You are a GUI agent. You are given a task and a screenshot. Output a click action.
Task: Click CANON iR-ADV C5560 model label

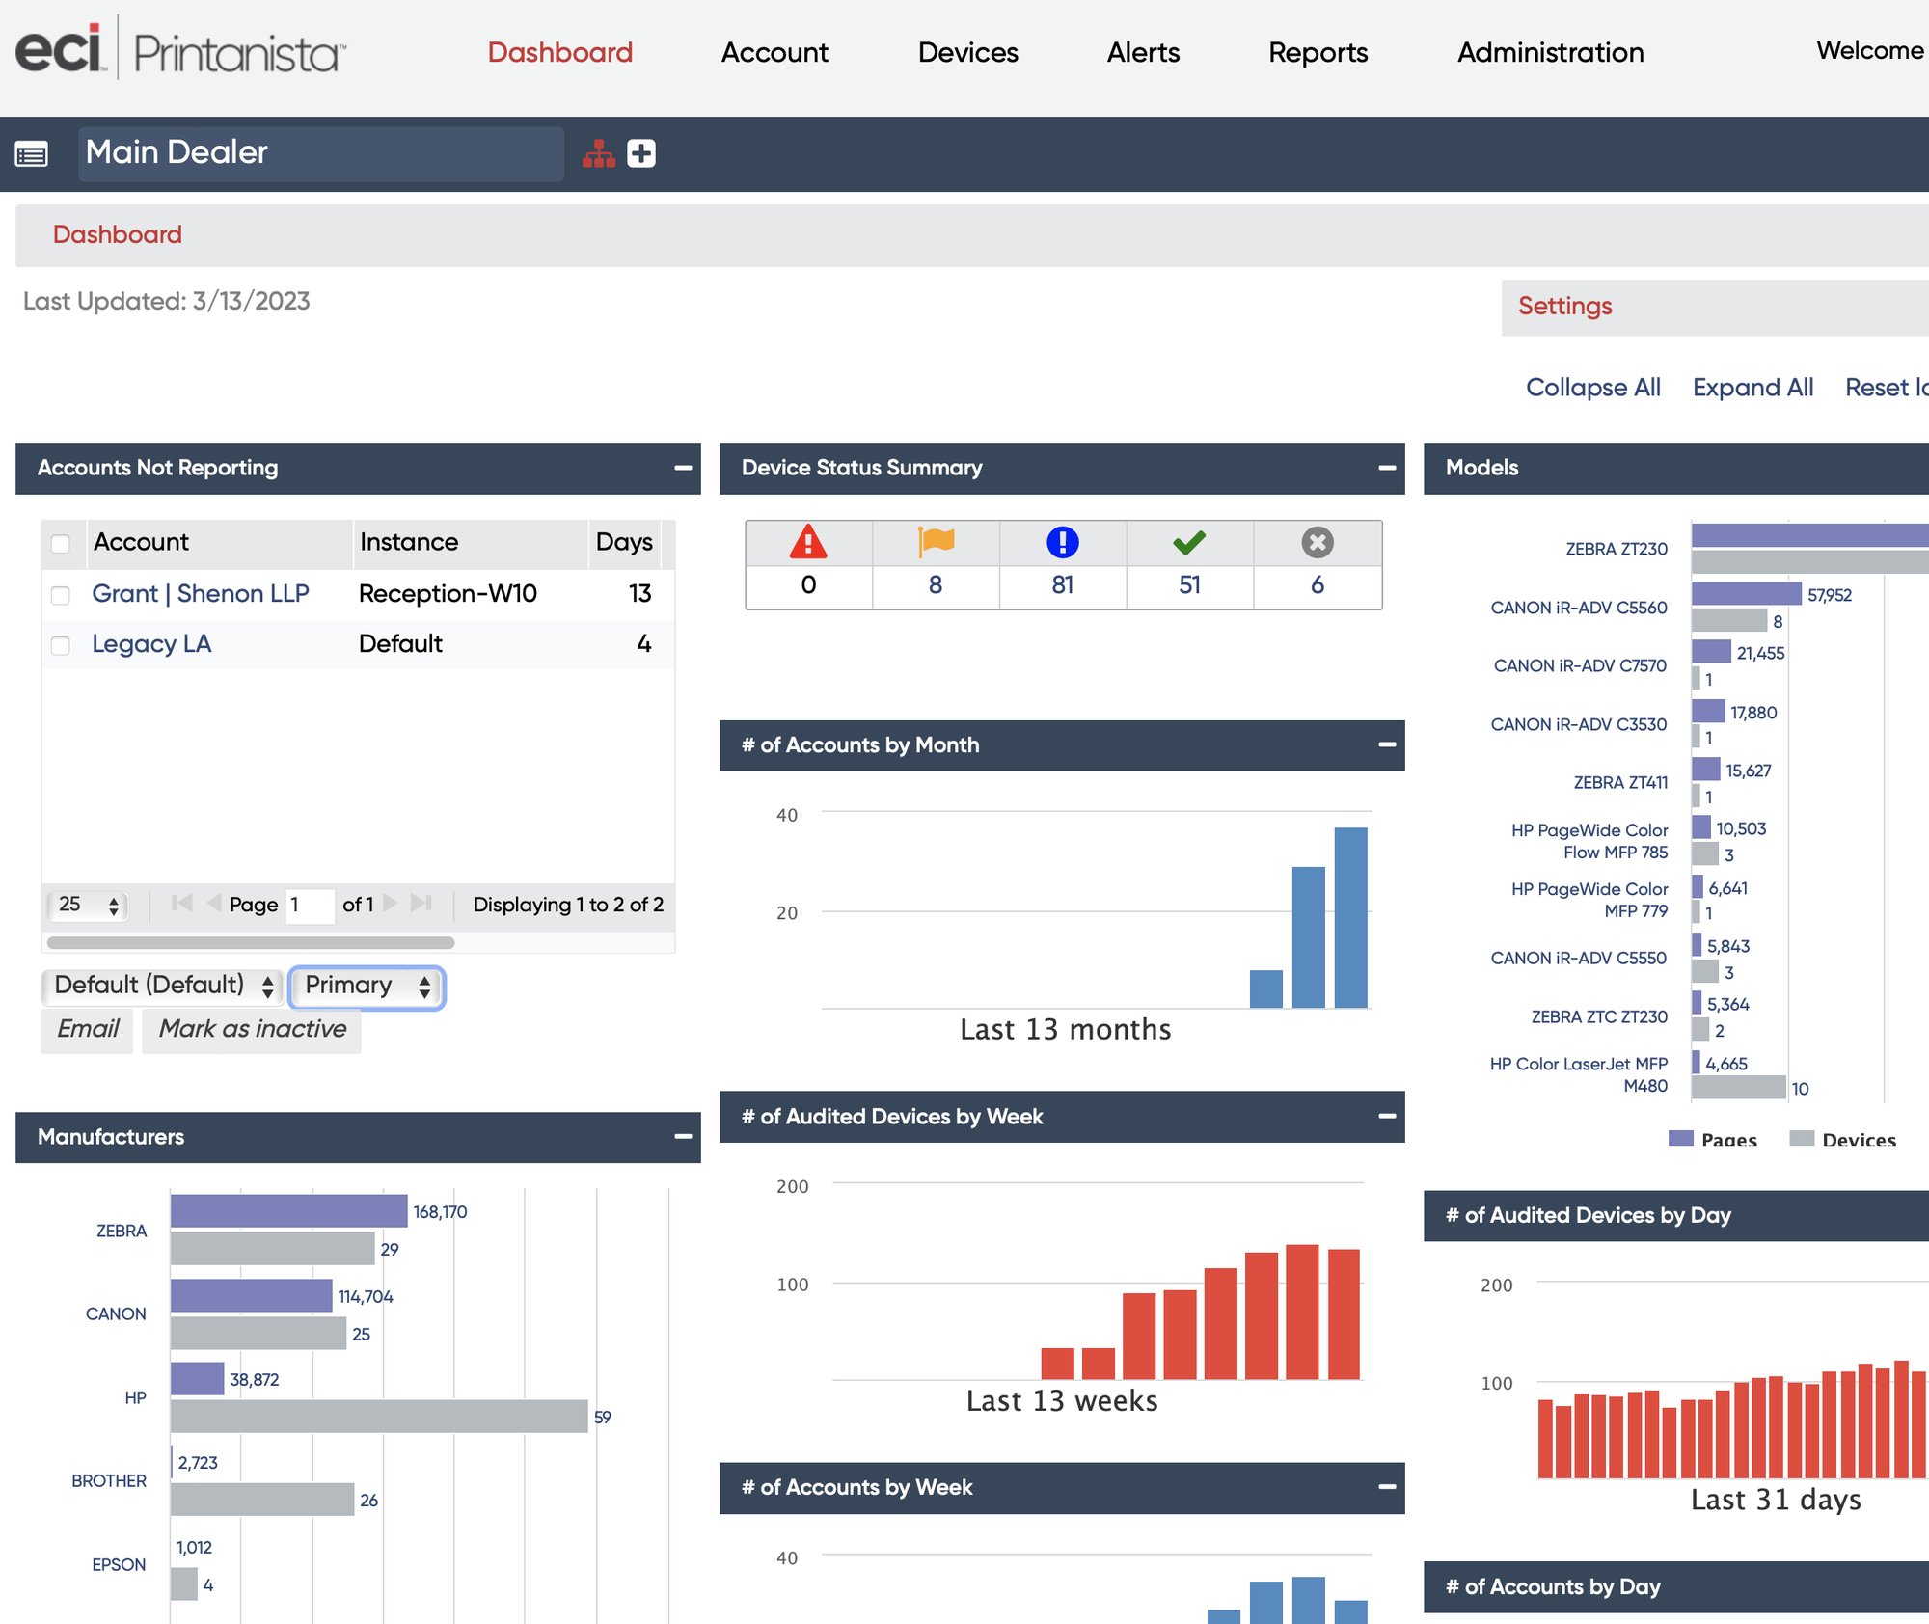(1578, 608)
